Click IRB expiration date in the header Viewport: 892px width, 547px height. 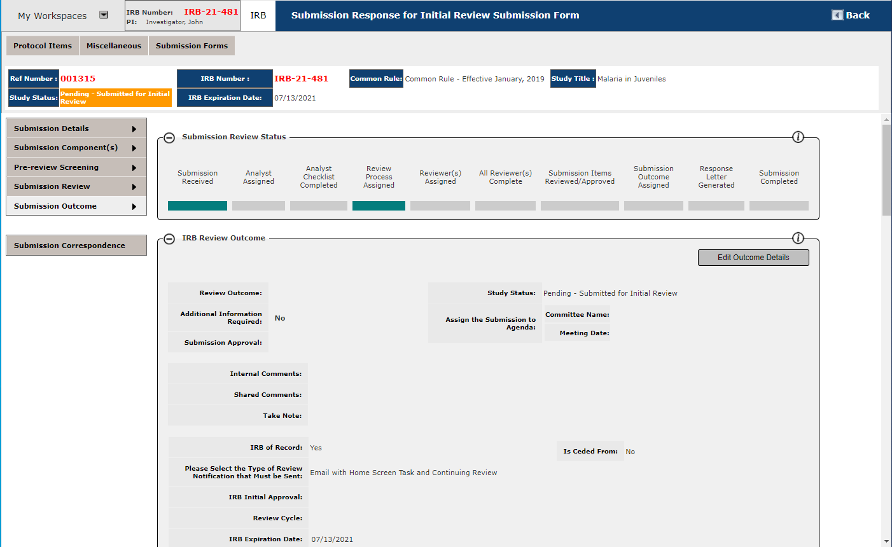coord(295,98)
